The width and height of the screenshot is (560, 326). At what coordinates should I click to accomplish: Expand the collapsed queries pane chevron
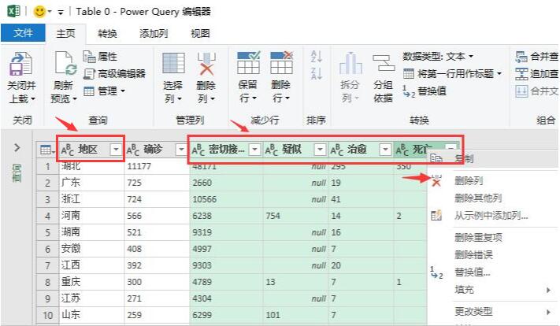pos(17,148)
